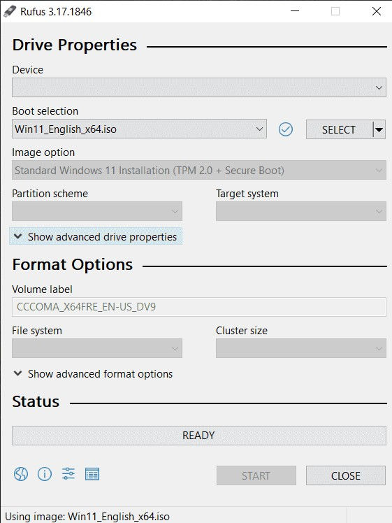Click the Cluster size label
This screenshot has width=392, height=523.
[x=242, y=331]
